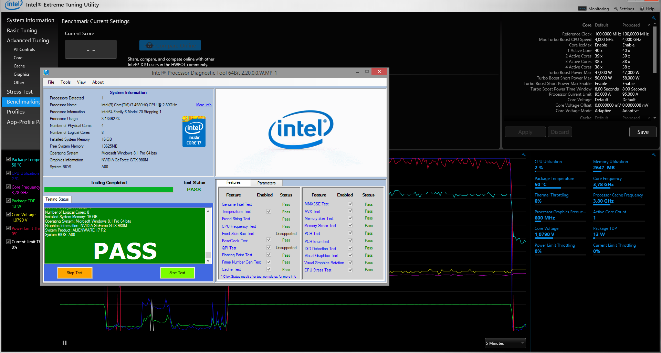Maximize the Processor Diagnostic Tool window
Viewport: 661px width, 353px height.
click(367, 72)
